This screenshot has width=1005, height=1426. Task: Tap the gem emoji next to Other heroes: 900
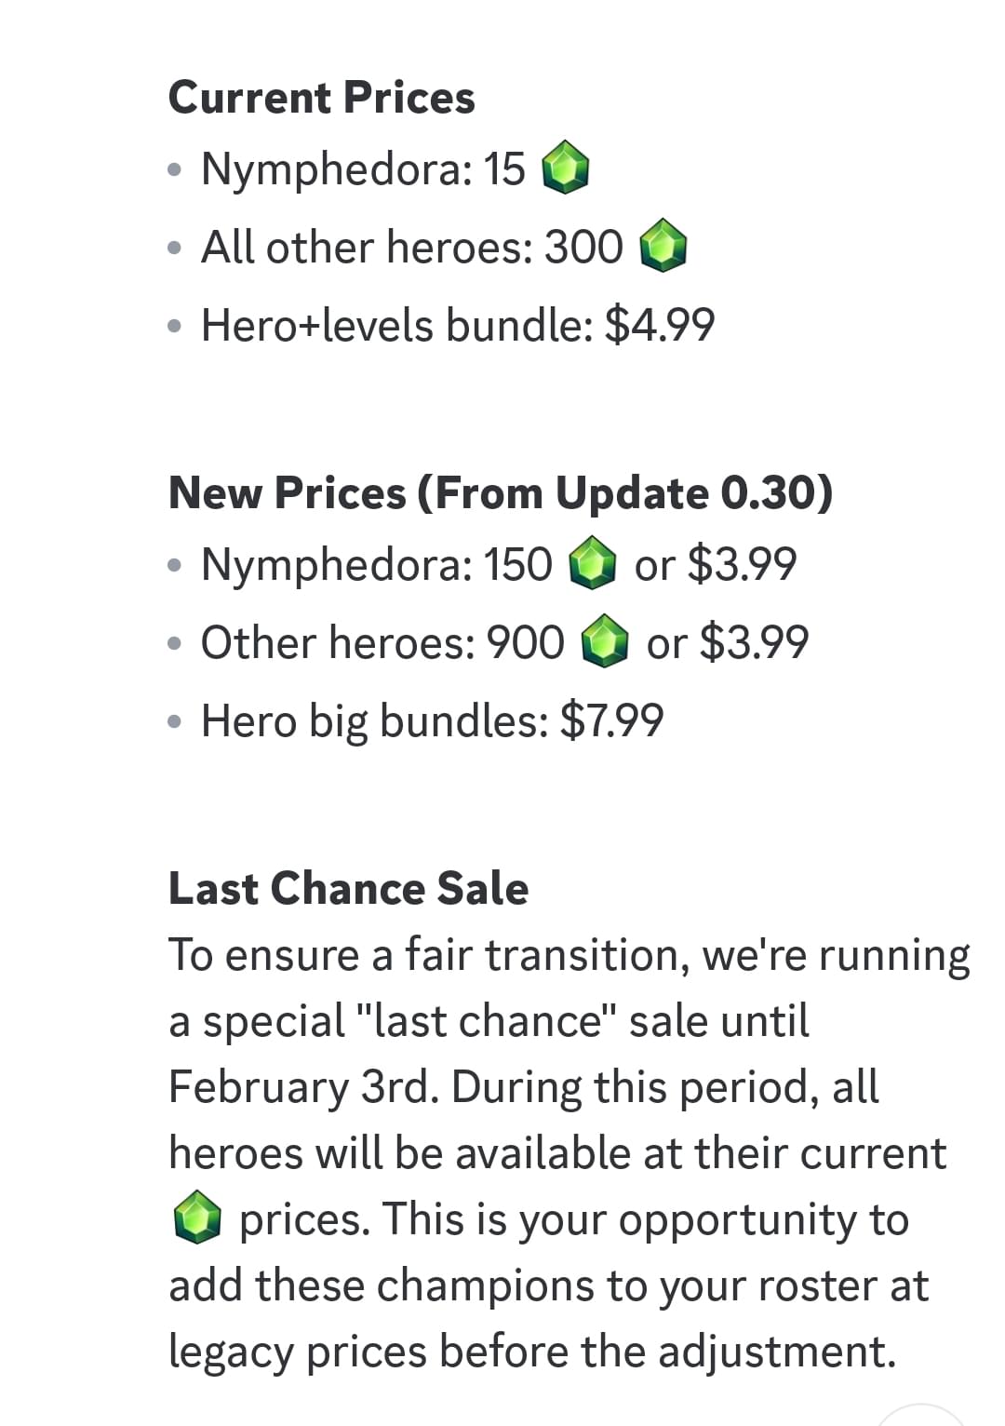[605, 642]
